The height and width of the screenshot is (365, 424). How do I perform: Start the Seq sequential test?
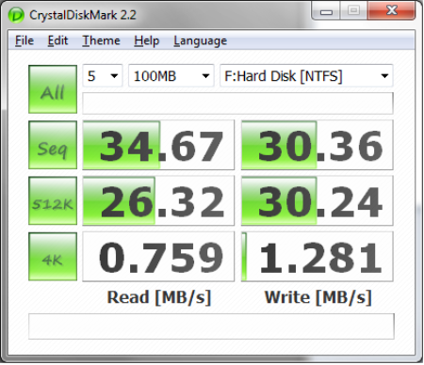pyautogui.click(x=53, y=145)
